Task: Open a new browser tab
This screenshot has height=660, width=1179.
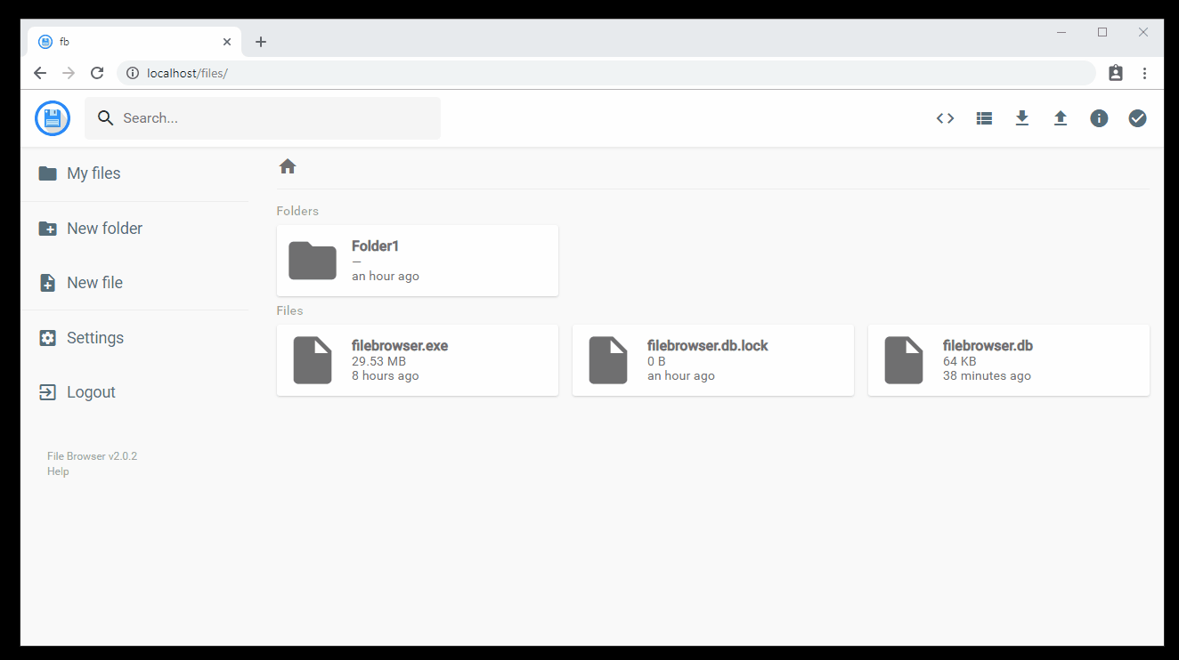Action: pos(261,42)
